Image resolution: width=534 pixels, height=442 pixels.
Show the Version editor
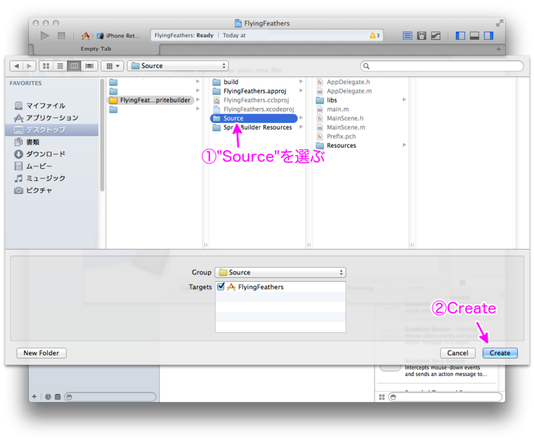(x=436, y=36)
